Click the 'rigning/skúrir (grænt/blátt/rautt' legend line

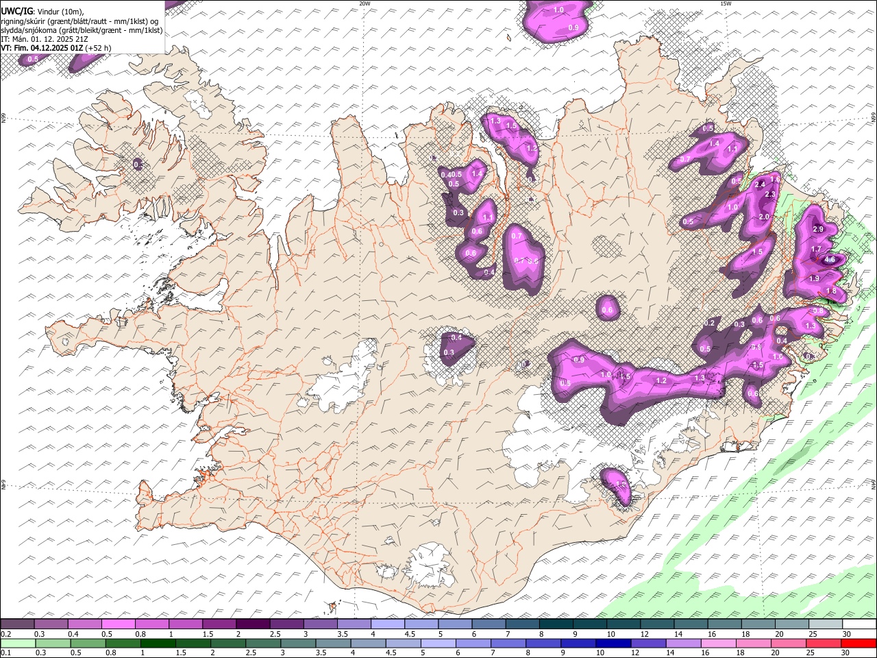[79, 21]
